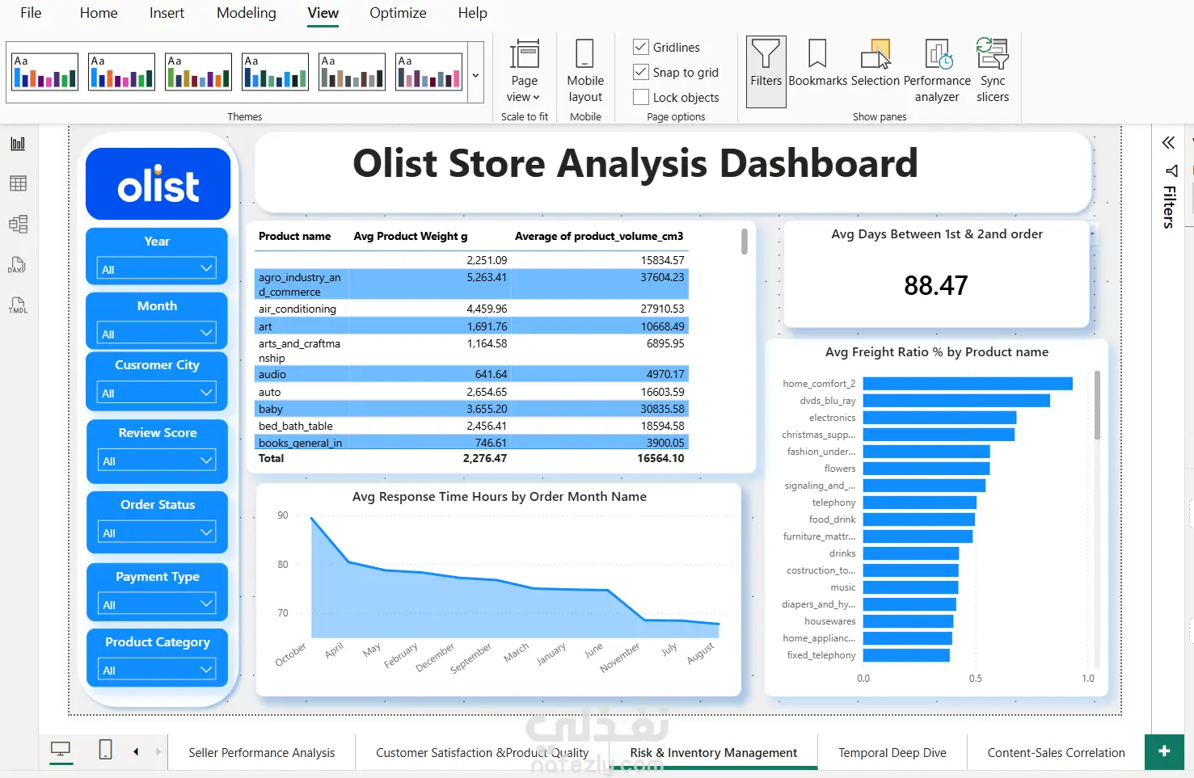The height and width of the screenshot is (778, 1194).
Task: Select the baby row in product table
Action: pos(471,409)
